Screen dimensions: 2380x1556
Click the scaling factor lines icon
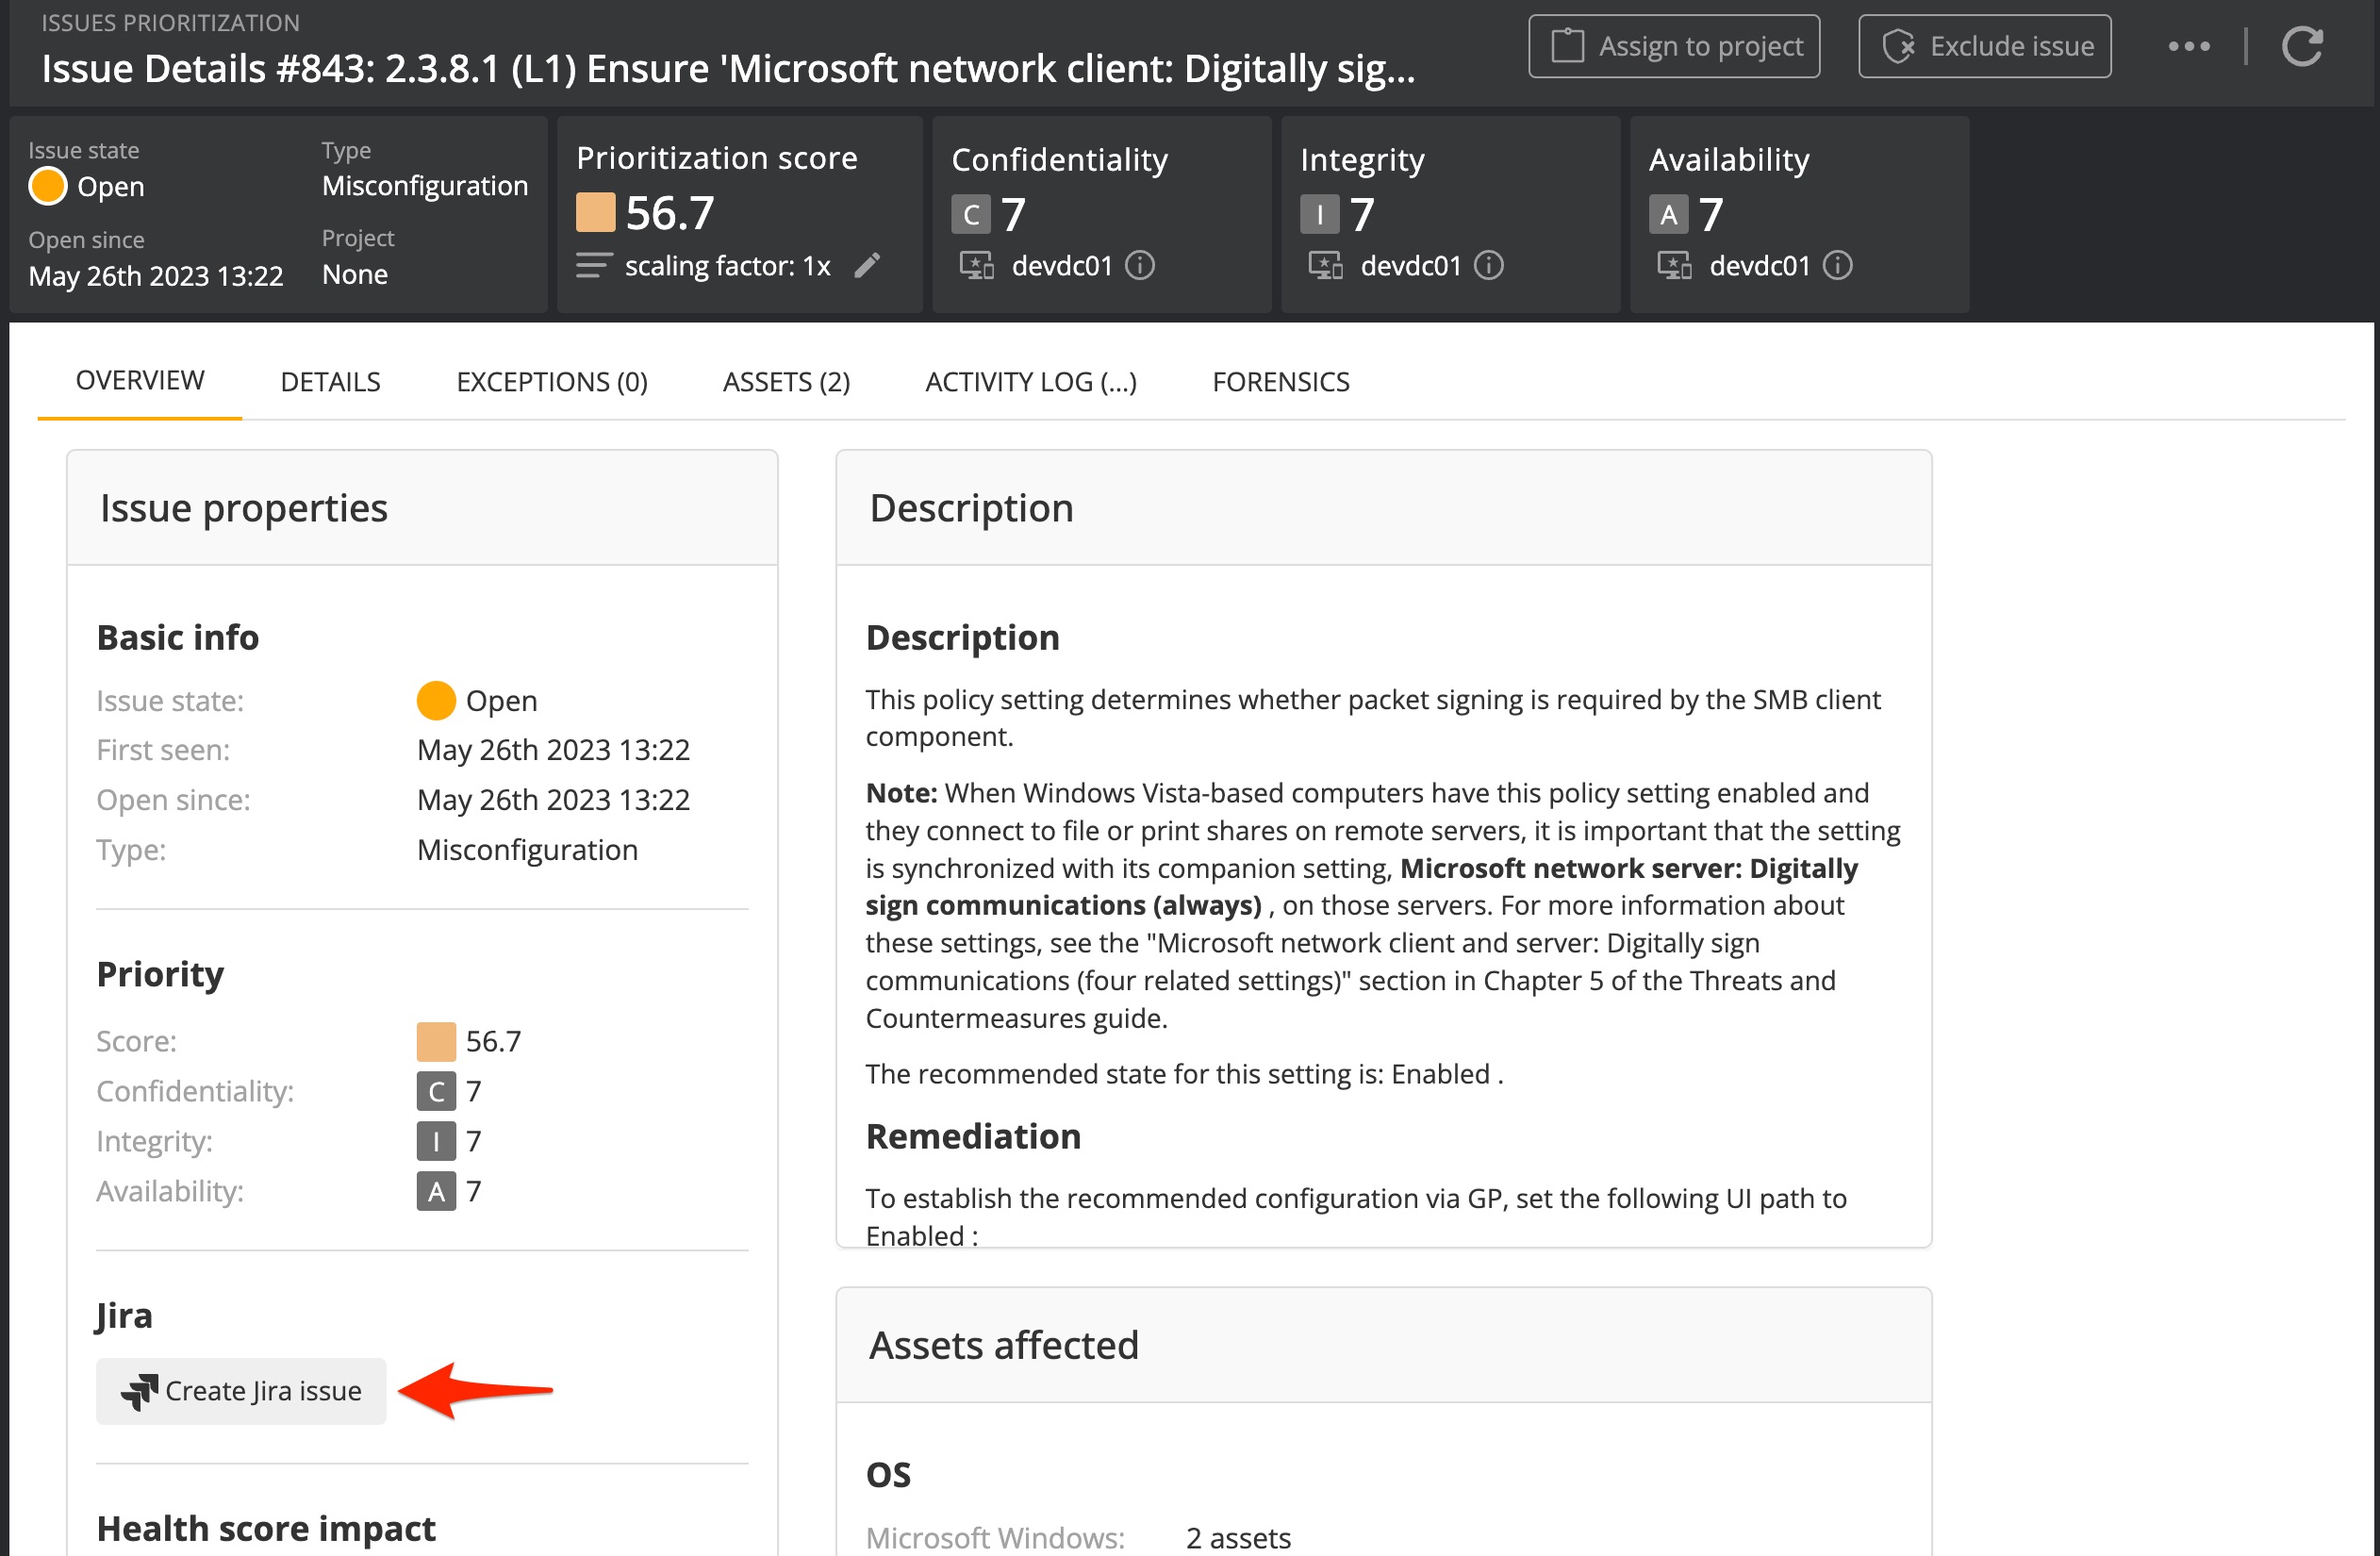tap(593, 264)
